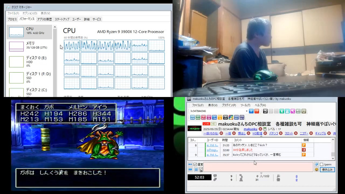Image resolution: width=345 pixels, height=194 pixels.
Task: Switch to the 詳細 tab
Action: coord(87,19)
